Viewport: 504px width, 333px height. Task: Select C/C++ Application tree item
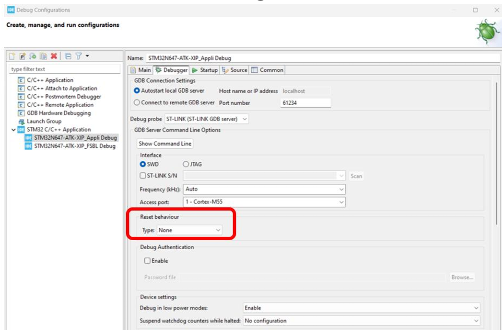click(50, 80)
